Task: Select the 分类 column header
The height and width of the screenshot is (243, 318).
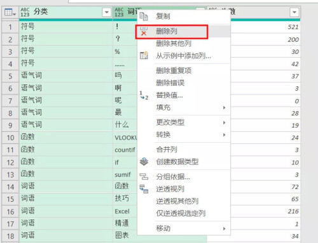Action: tap(66, 12)
